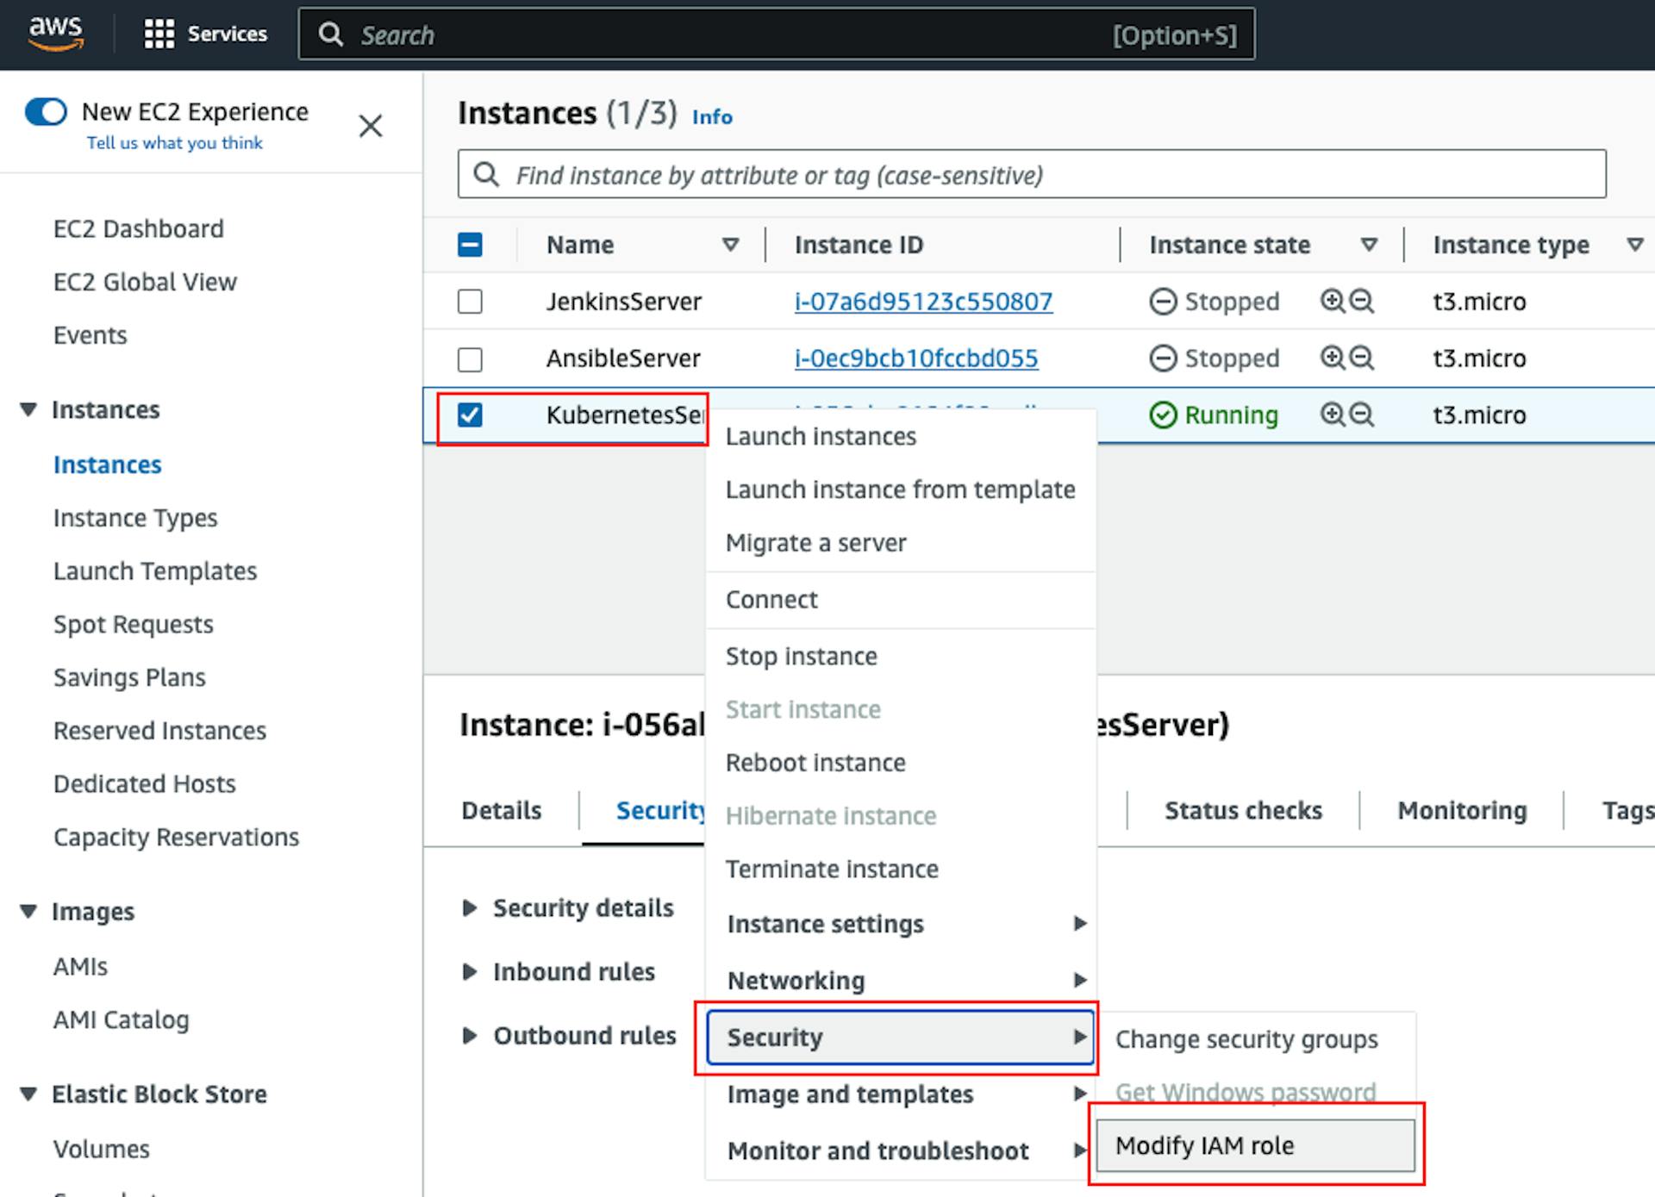1655x1197 pixels.
Task: Switch to the Status checks tab
Action: tap(1243, 811)
